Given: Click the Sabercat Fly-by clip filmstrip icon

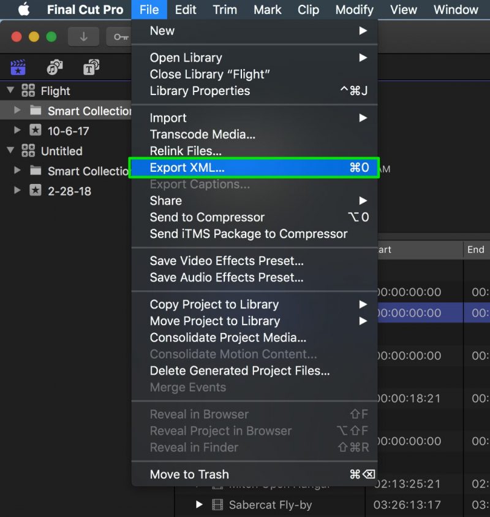Looking at the screenshot, I should pos(217,505).
